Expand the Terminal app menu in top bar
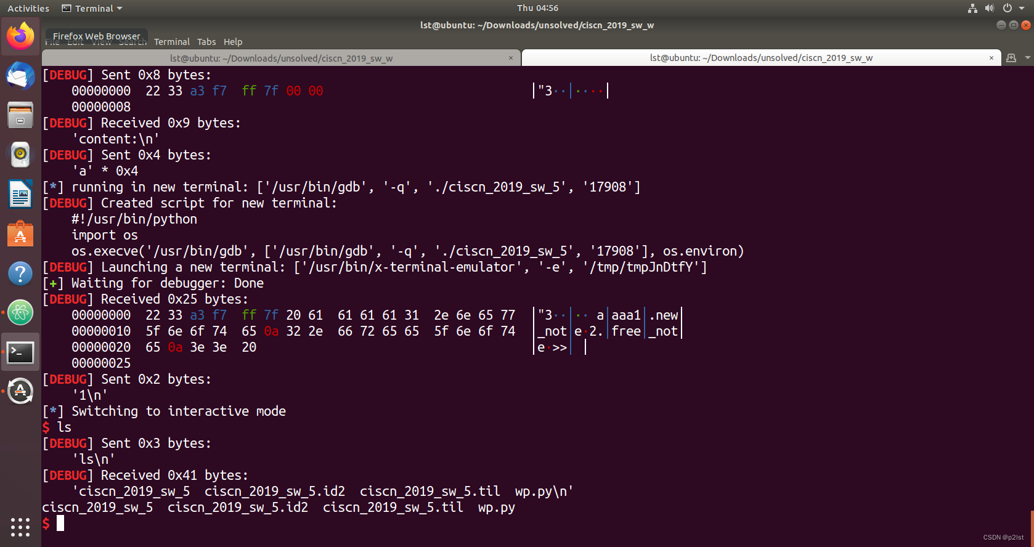This screenshot has height=547, width=1034. click(x=92, y=8)
